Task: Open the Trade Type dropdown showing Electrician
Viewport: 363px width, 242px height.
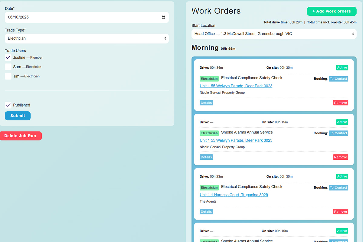Action: pos(87,38)
